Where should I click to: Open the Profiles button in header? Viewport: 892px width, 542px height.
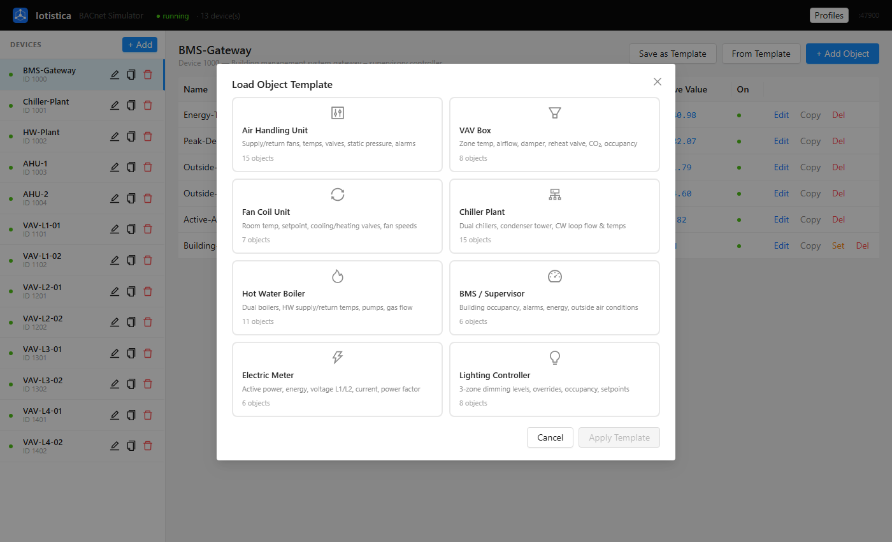click(829, 15)
